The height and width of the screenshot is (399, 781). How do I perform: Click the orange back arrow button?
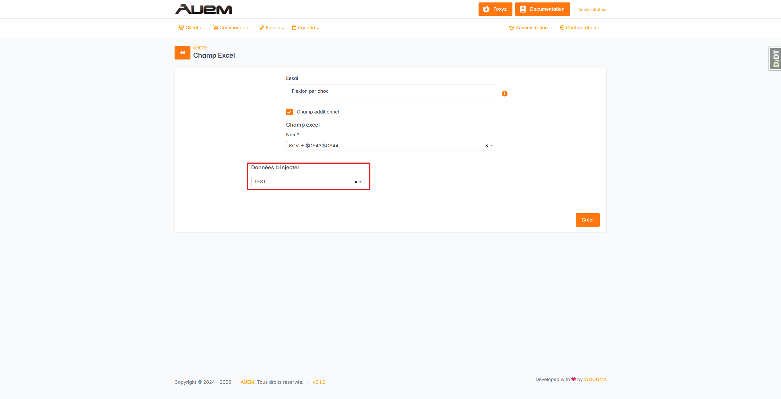(x=182, y=53)
